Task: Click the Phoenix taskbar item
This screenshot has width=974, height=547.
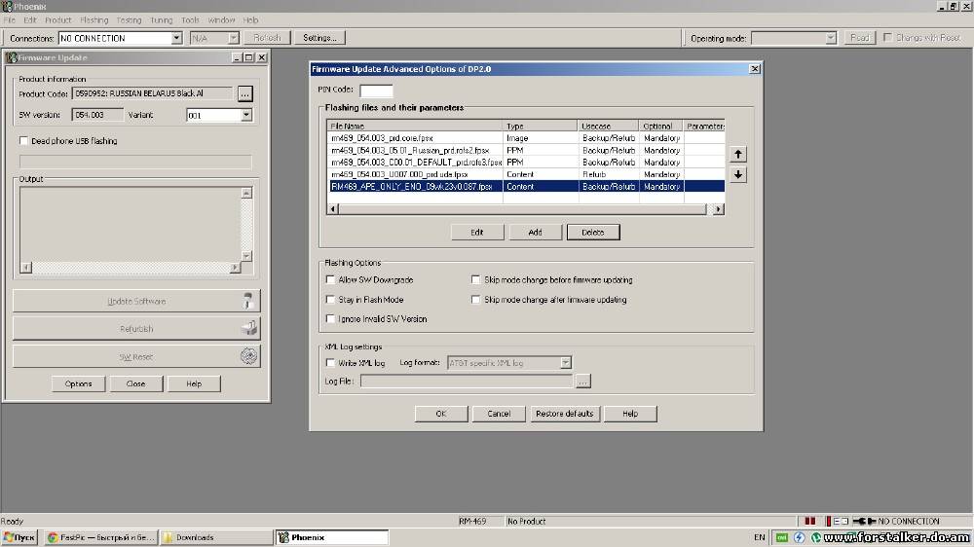Action: click(331, 537)
